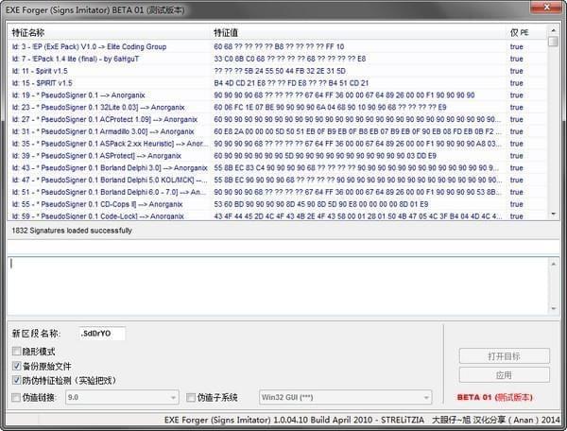Select row Id: 35 - PseudoSigner ASPack 2.xx Heuristic
The image size is (567, 431).
point(277,144)
